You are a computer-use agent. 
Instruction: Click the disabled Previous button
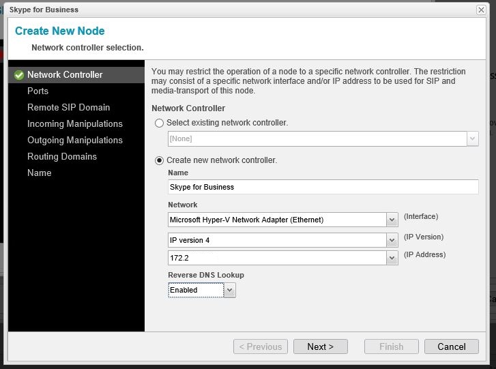coord(260,346)
